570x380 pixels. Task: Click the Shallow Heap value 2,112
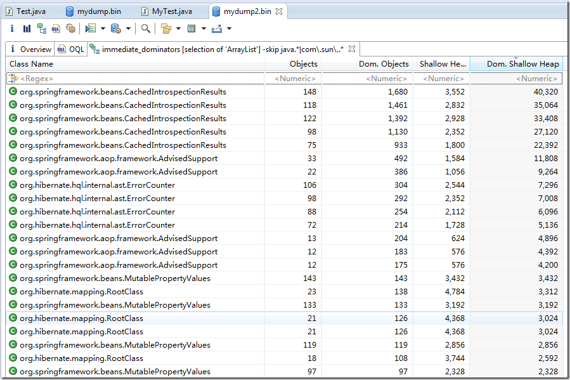[x=455, y=212]
